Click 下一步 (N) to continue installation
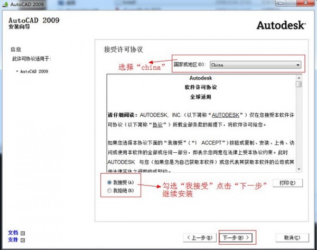This screenshot has width=317, height=250. [236, 238]
